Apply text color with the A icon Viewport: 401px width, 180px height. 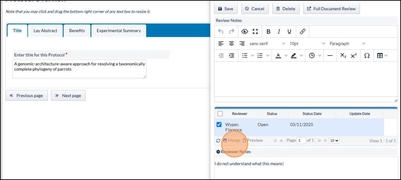278,55
